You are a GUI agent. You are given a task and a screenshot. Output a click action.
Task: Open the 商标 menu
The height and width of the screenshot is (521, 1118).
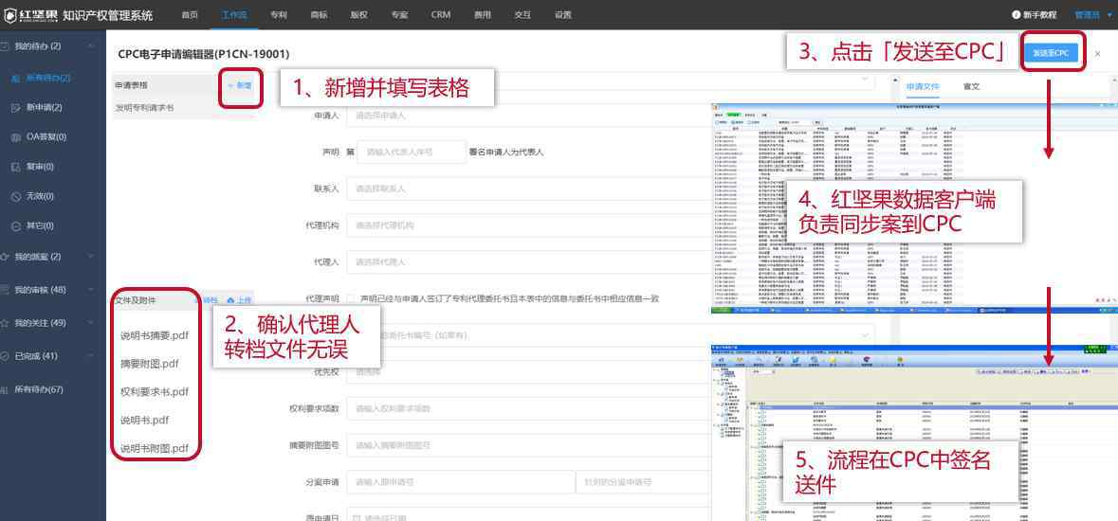(x=319, y=15)
